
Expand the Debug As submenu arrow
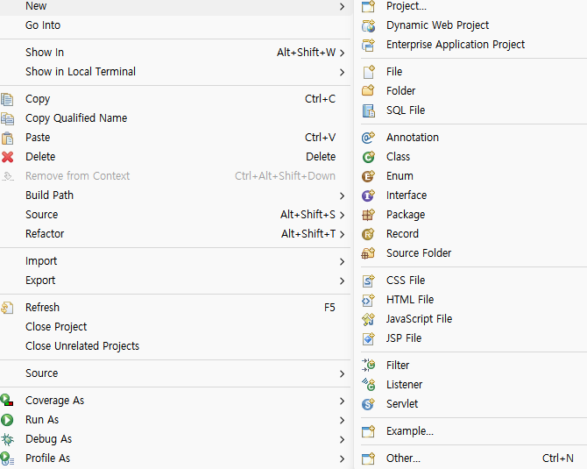342,439
